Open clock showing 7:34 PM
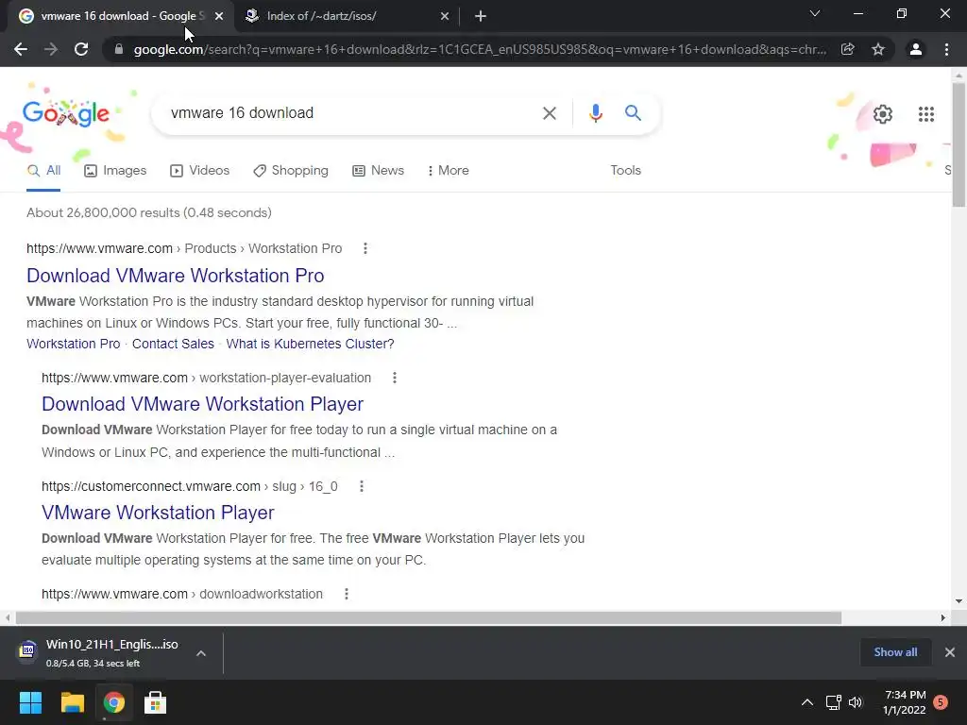 tap(904, 702)
